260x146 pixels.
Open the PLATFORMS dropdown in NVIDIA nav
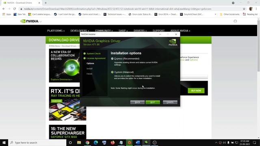(56, 31)
